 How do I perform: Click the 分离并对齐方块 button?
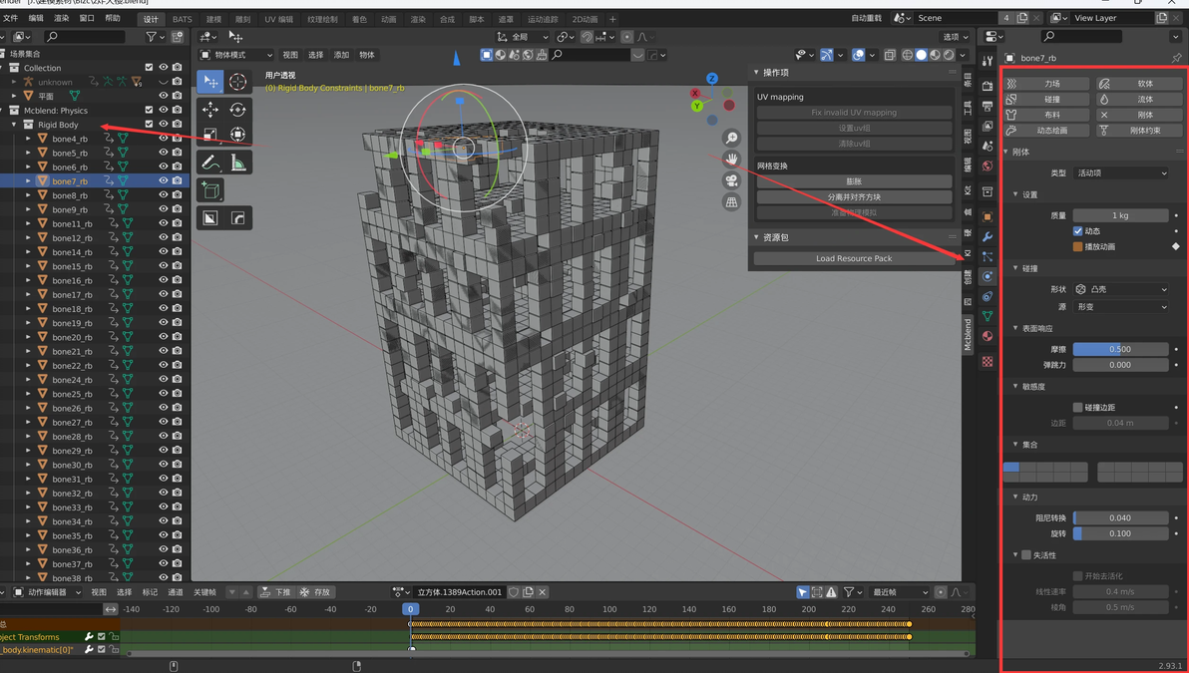coord(853,196)
